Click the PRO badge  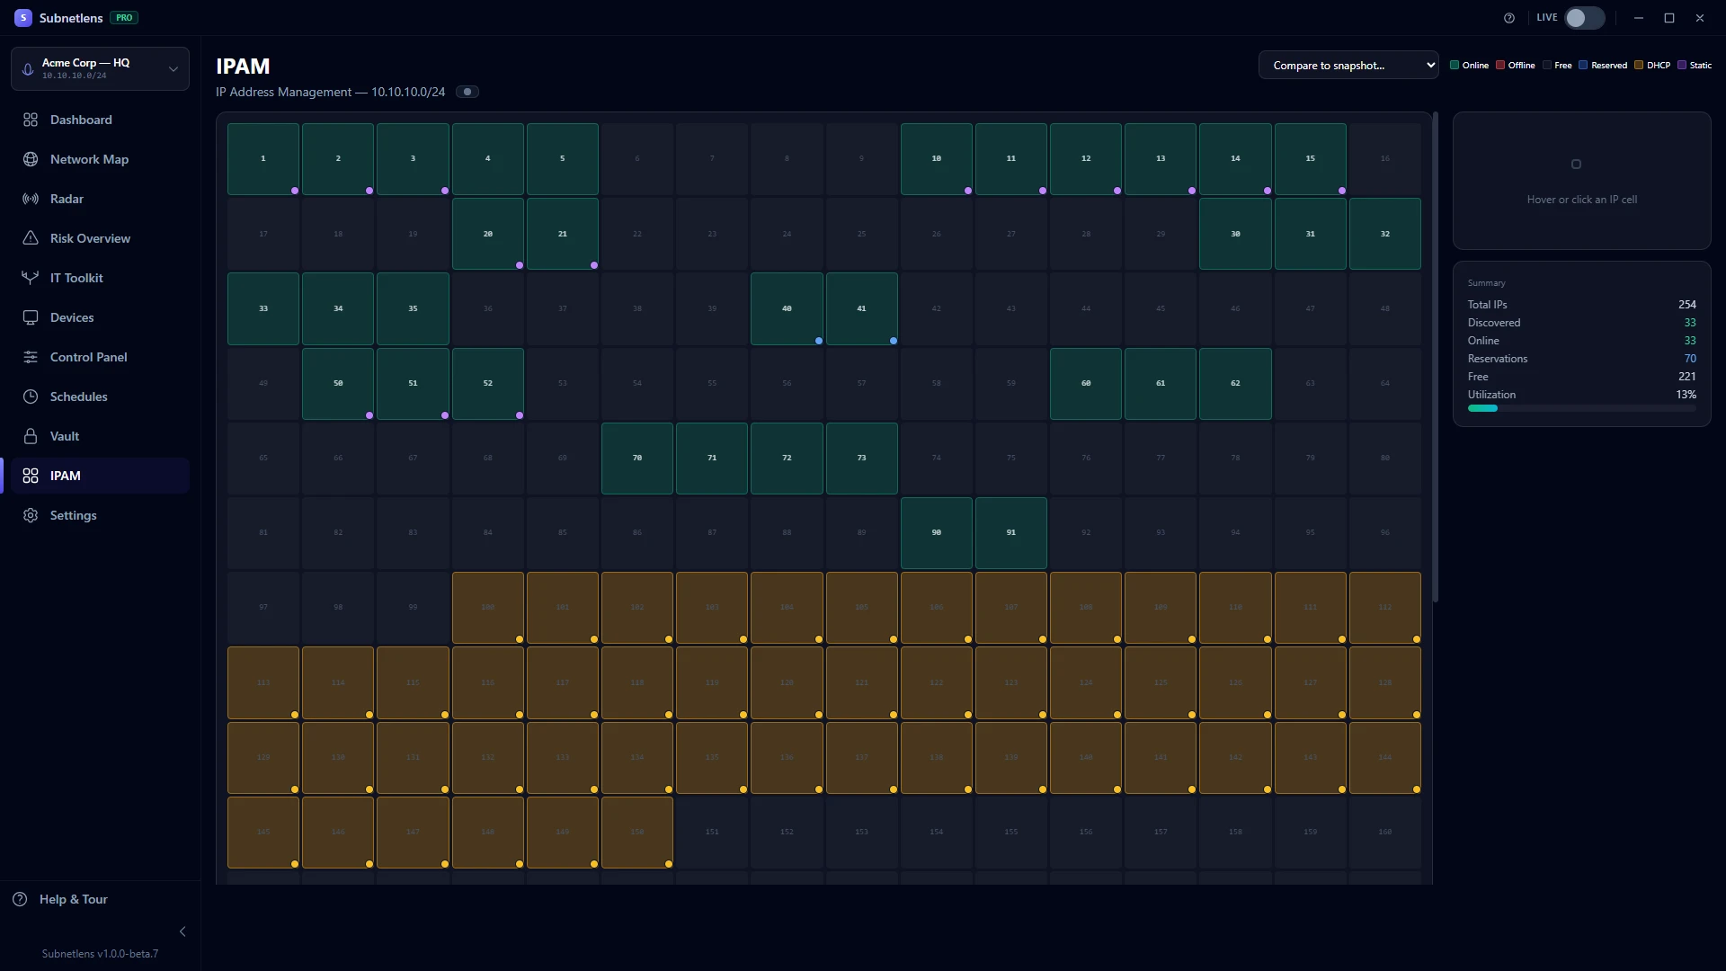click(x=124, y=18)
